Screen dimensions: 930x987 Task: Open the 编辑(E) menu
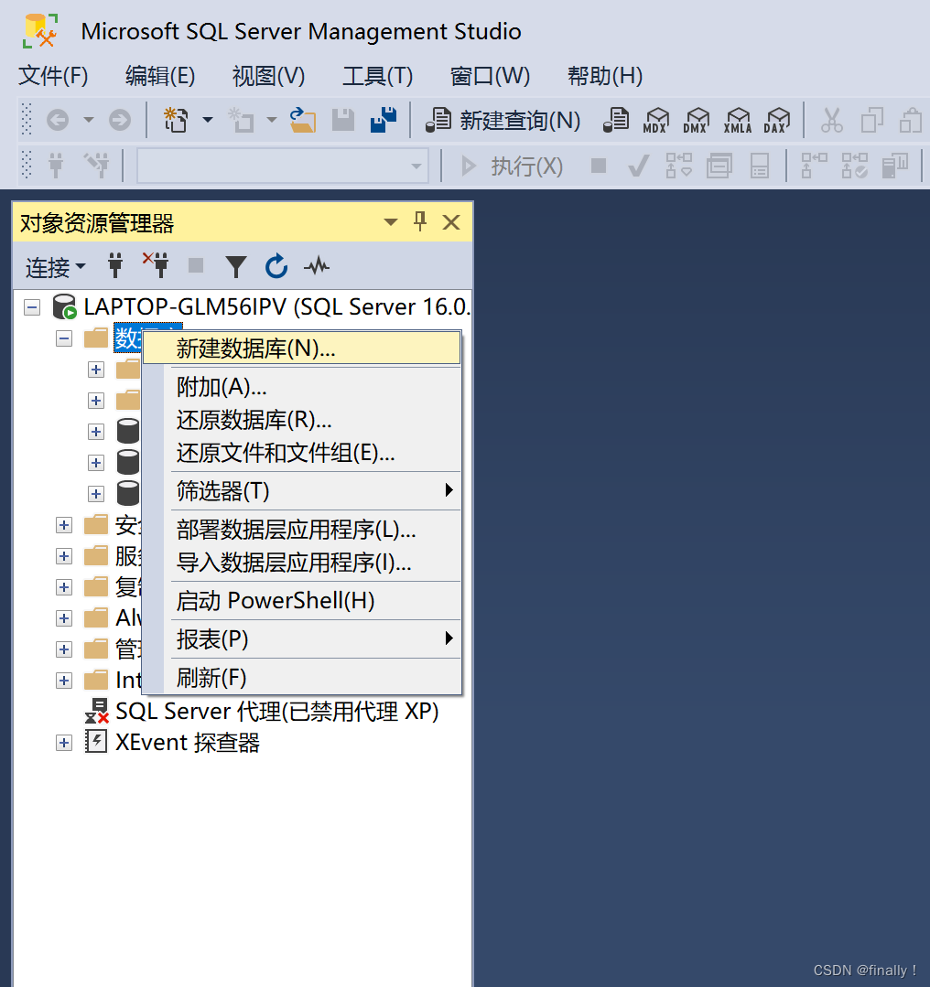[x=160, y=76]
